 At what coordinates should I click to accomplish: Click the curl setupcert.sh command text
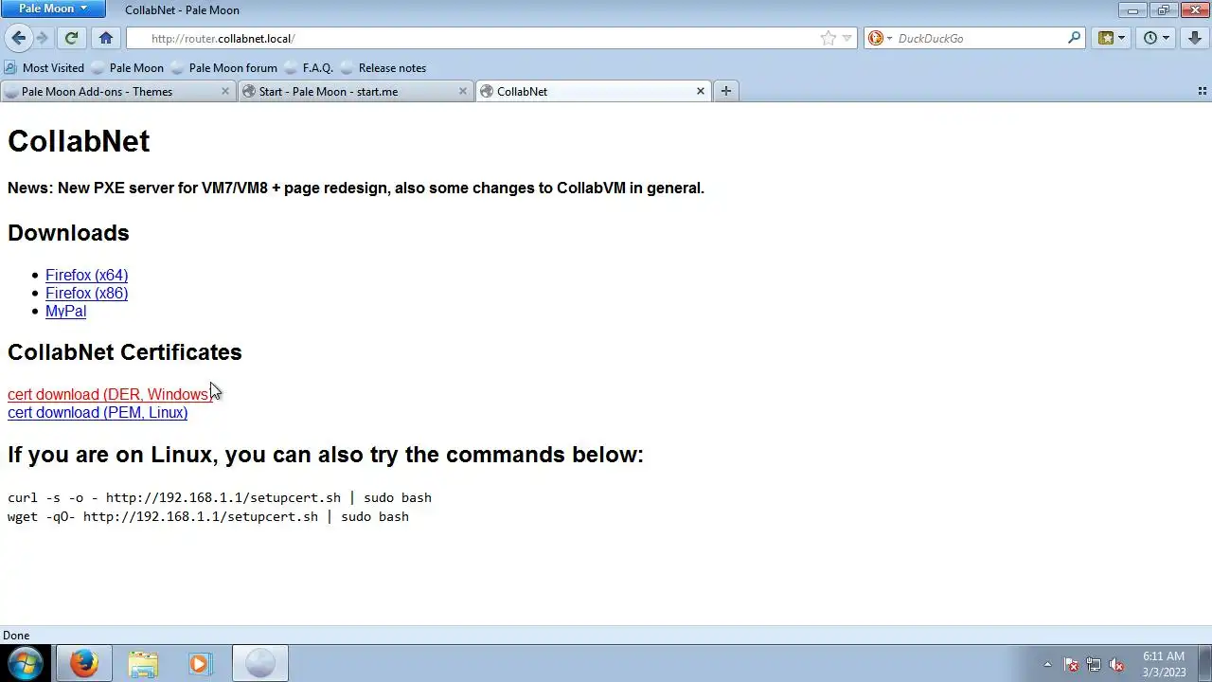tap(219, 497)
